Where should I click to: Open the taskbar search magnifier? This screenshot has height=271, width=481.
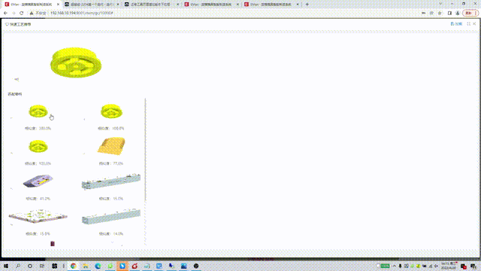pyautogui.click(x=18, y=266)
